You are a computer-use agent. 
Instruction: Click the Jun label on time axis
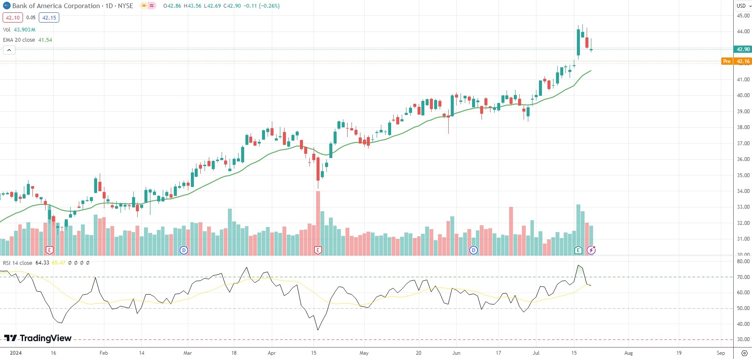tap(456, 353)
